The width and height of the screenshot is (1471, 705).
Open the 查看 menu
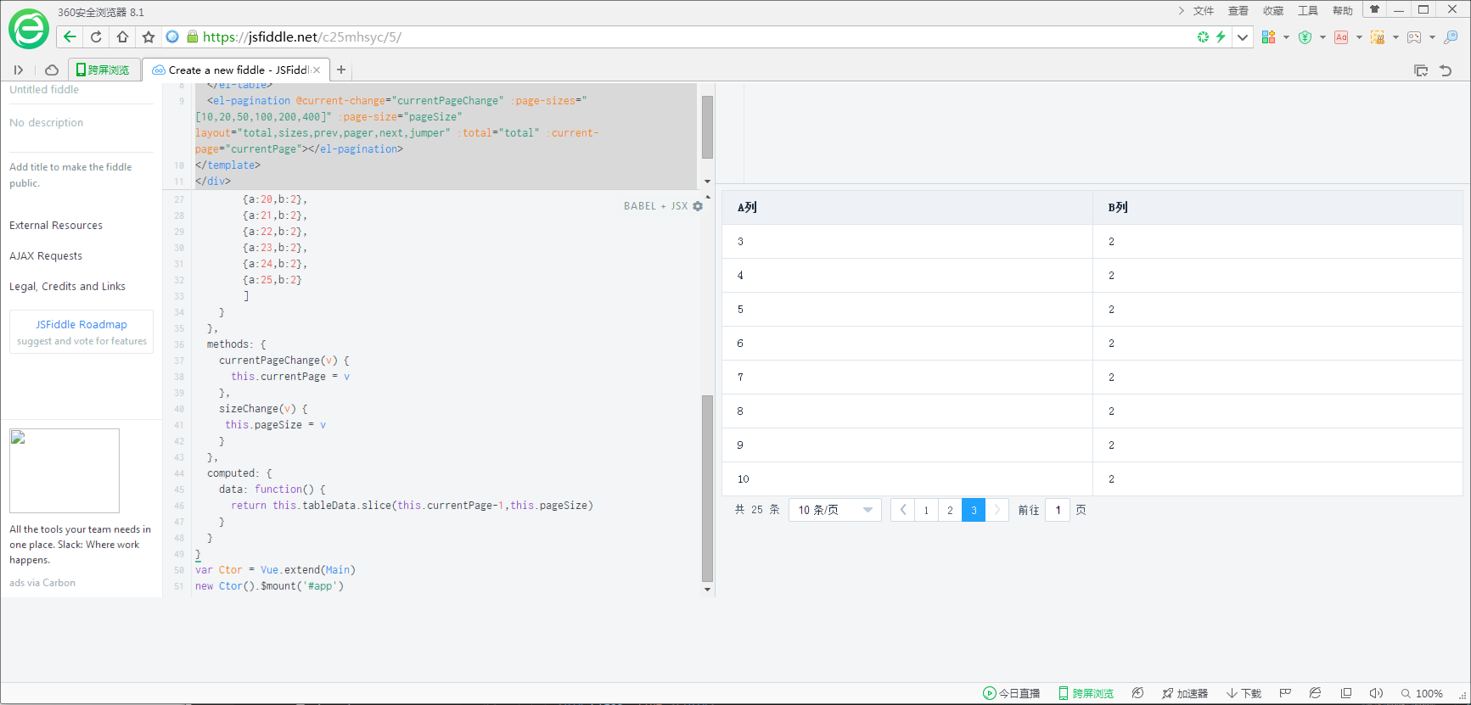coord(1238,10)
